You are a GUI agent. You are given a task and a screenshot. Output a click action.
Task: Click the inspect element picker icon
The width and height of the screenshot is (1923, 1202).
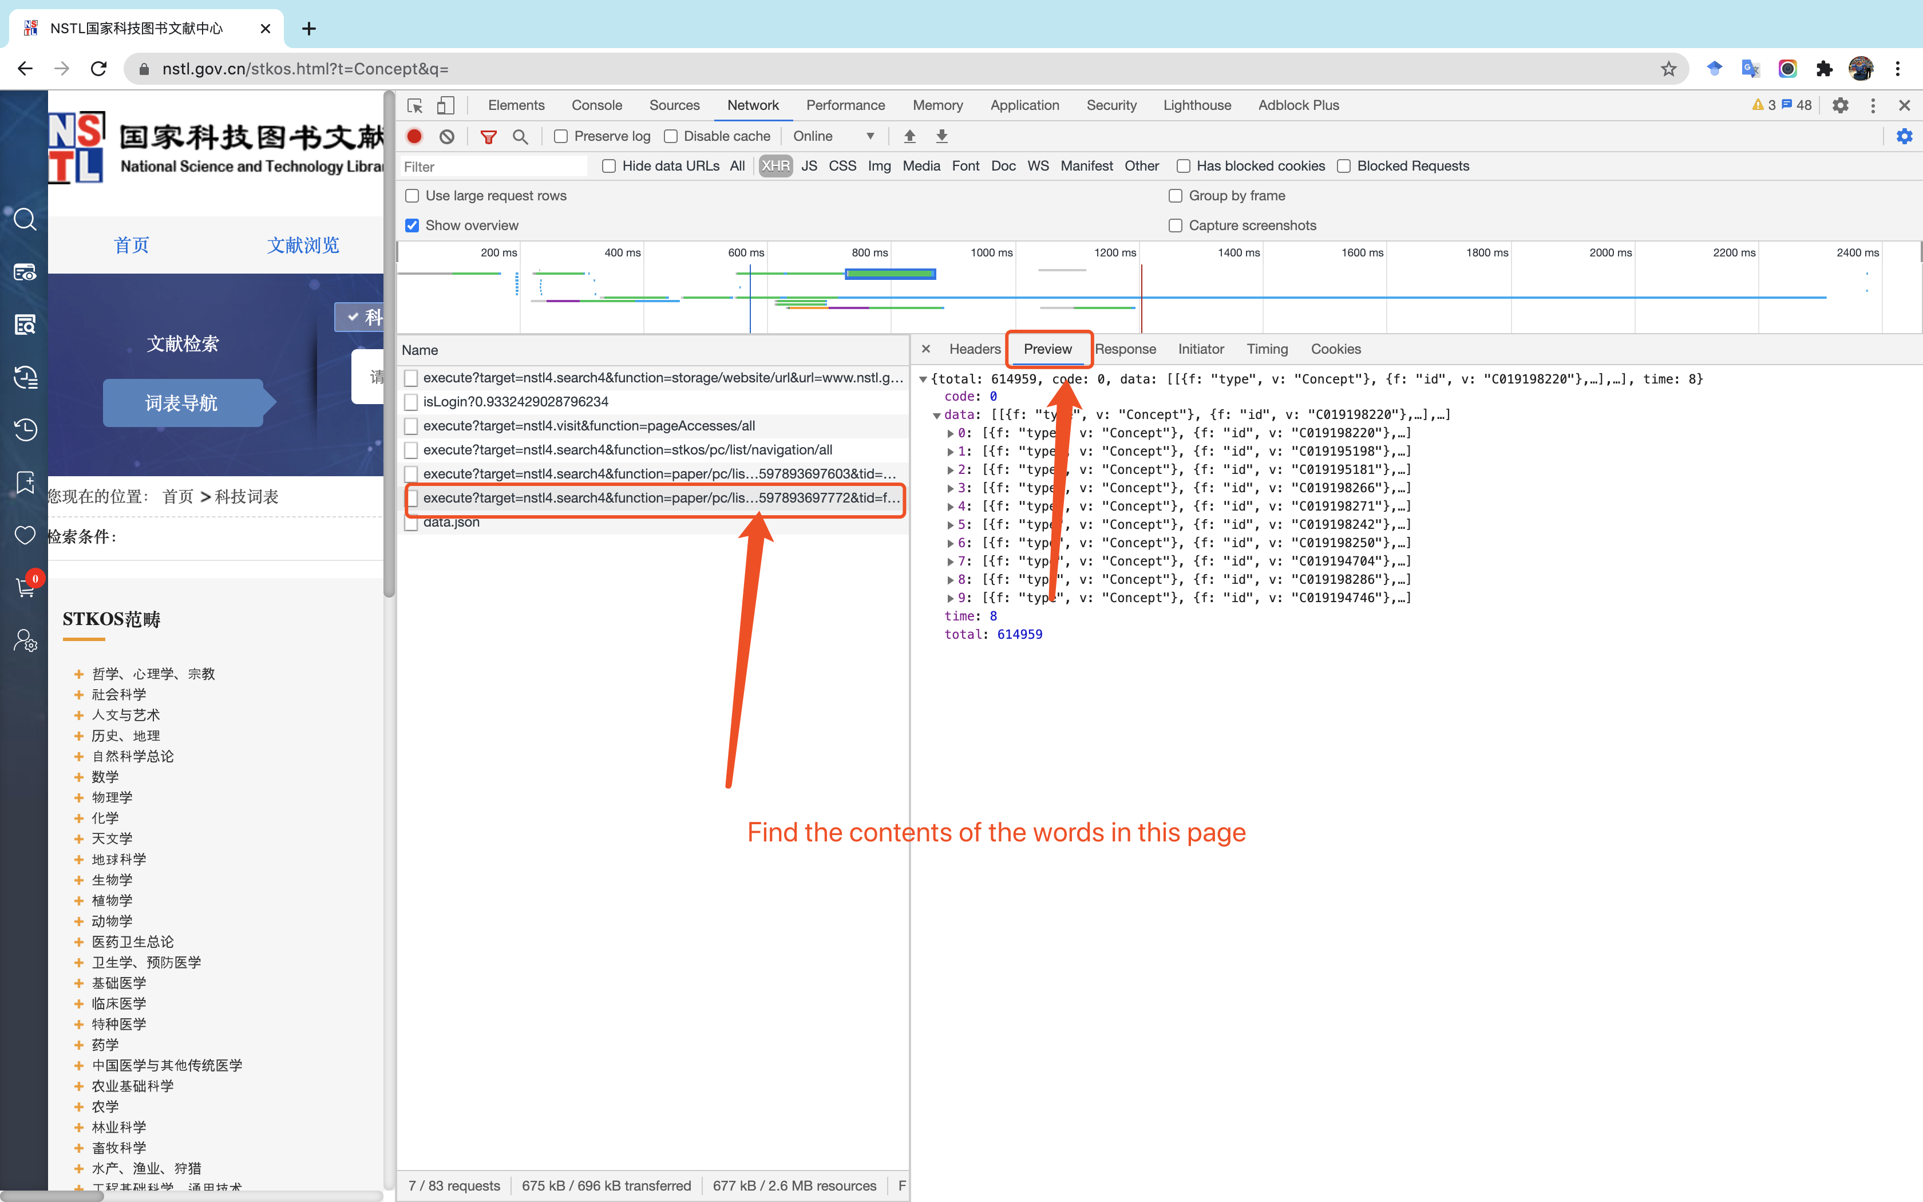click(415, 105)
